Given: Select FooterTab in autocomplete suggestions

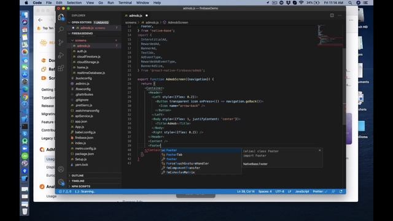Looking at the screenshot, I should [x=201, y=155].
